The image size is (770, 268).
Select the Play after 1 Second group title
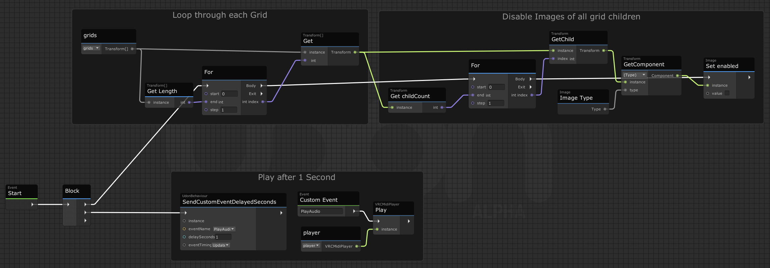pos(297,177)
